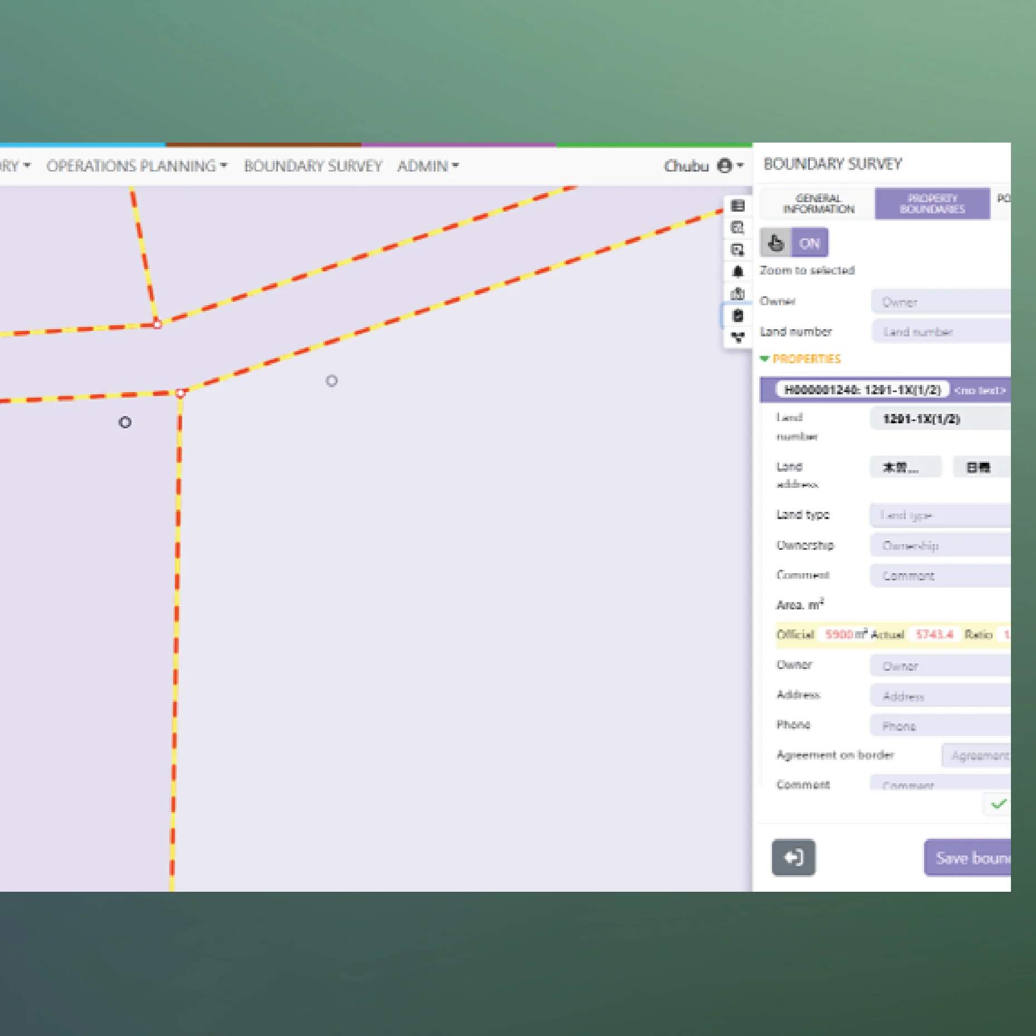Select the highlighted clipboard tool

coord(737,315)
